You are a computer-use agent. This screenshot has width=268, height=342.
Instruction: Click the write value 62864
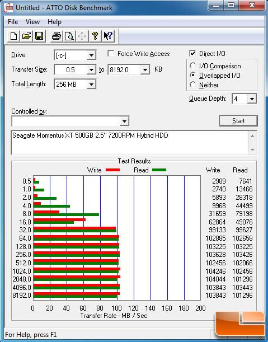click(x=217, y=222)
